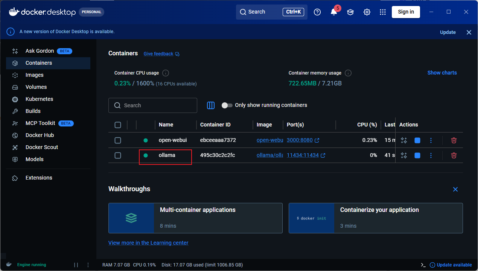Close the Walkthroughs section

(x=455, y=189)
